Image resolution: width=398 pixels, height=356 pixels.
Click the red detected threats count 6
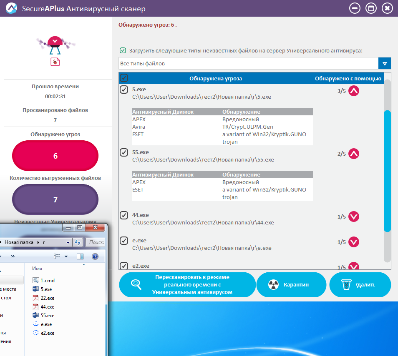[x=55, y=156]
